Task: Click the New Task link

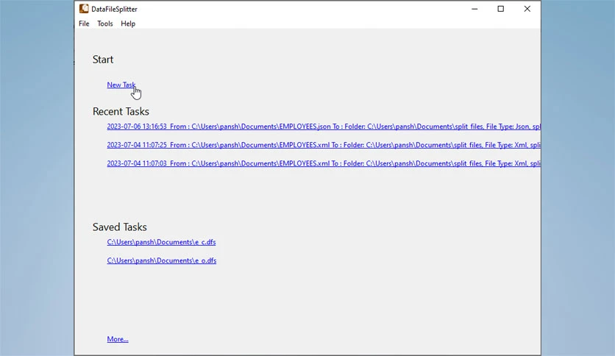Action: click(x=121, y=85)
